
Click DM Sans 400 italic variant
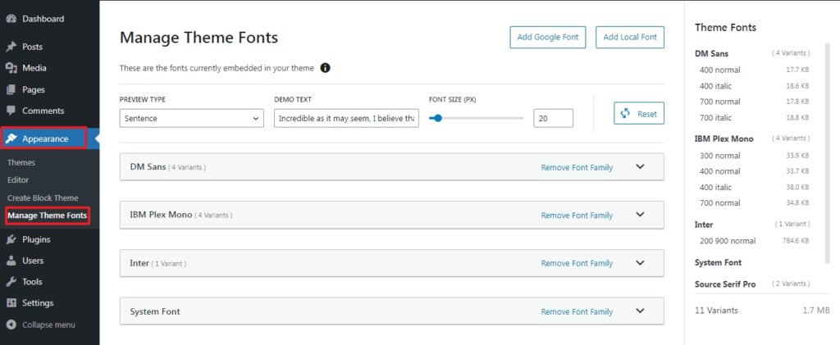tap(715, 86)
